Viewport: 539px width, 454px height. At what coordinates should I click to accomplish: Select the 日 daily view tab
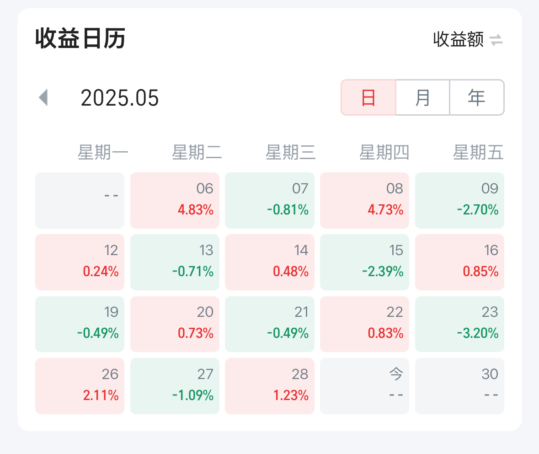tap(368, 97)
